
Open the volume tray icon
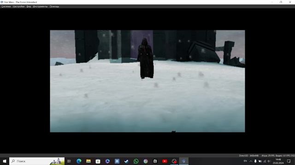[x=269, y=161]
